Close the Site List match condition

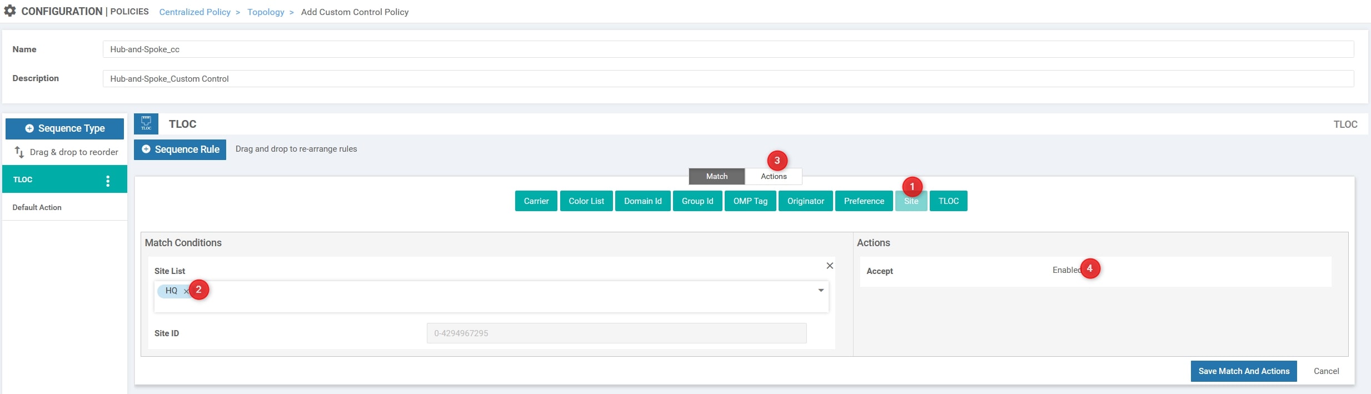click(x=830, y=266)
